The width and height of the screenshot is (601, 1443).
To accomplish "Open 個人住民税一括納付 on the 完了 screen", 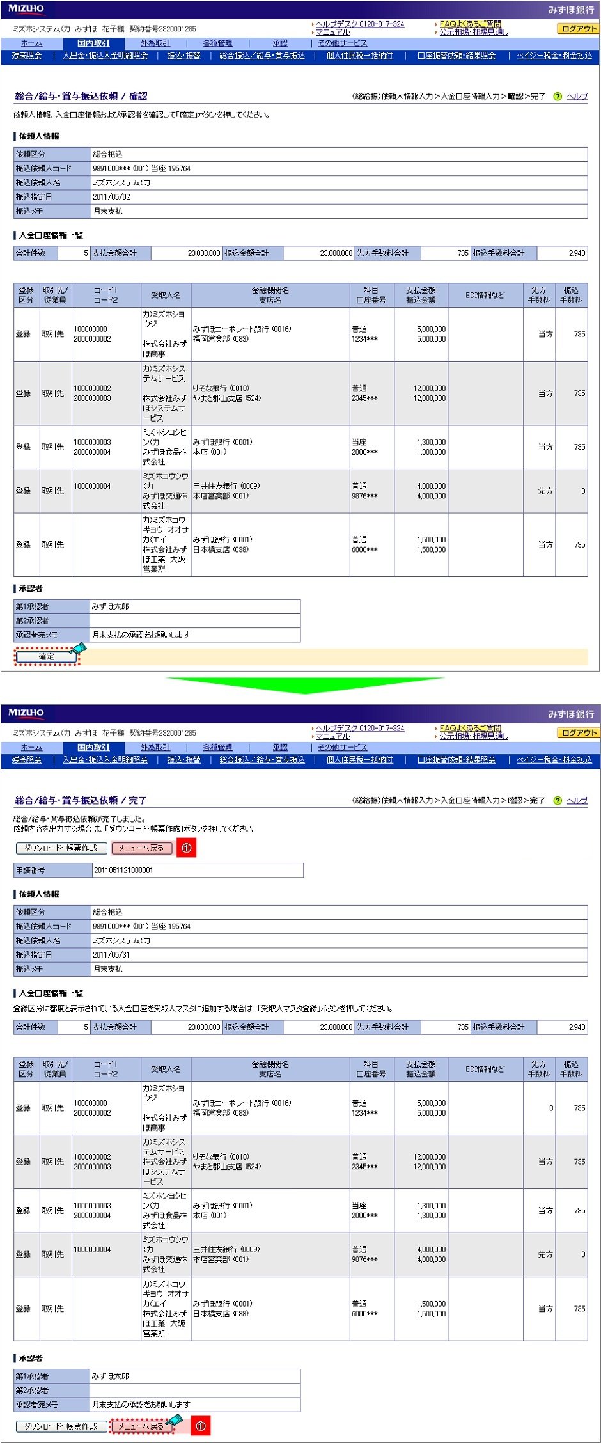I will pyautogui.click(x=360, y=760).
